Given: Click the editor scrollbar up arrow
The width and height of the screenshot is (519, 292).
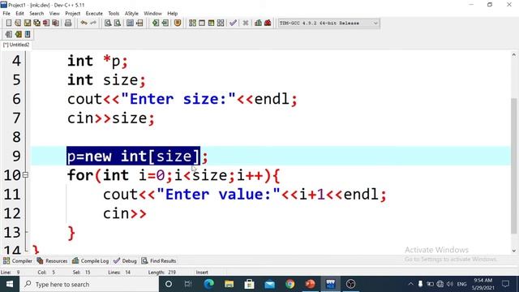Looking at the screenshot, I should click(x=513, y=54).
